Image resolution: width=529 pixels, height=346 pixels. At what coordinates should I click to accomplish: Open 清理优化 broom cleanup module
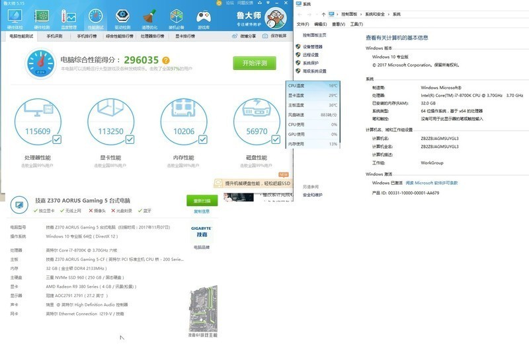(149, 18)
